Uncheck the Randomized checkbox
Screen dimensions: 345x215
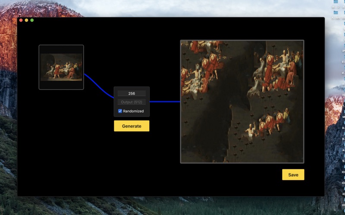click(120, 111)
